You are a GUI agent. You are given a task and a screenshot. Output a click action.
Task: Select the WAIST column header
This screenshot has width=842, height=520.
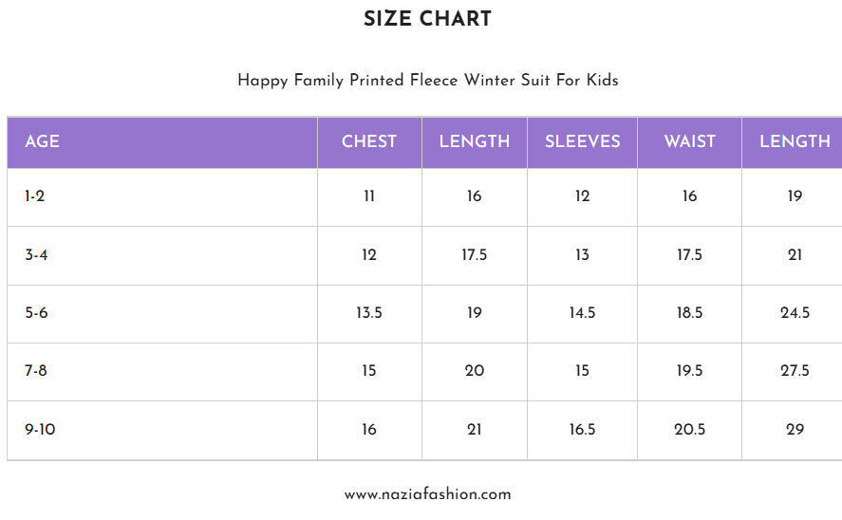click(689, 141)
